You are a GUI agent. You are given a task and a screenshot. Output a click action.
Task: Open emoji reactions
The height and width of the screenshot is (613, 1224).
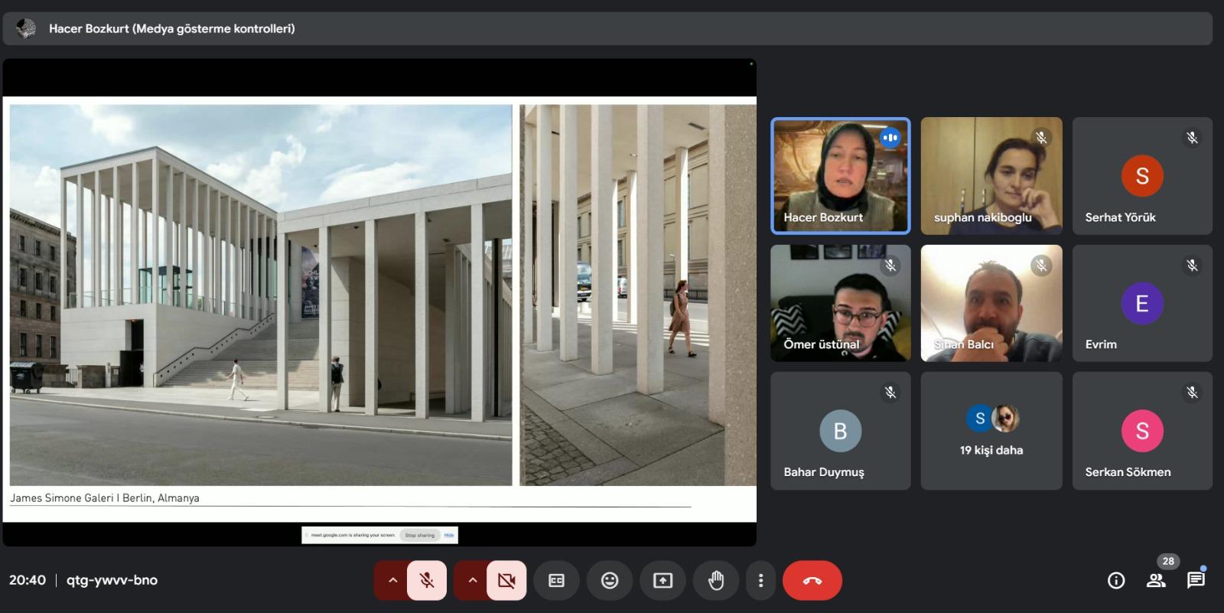pos(610,580)
